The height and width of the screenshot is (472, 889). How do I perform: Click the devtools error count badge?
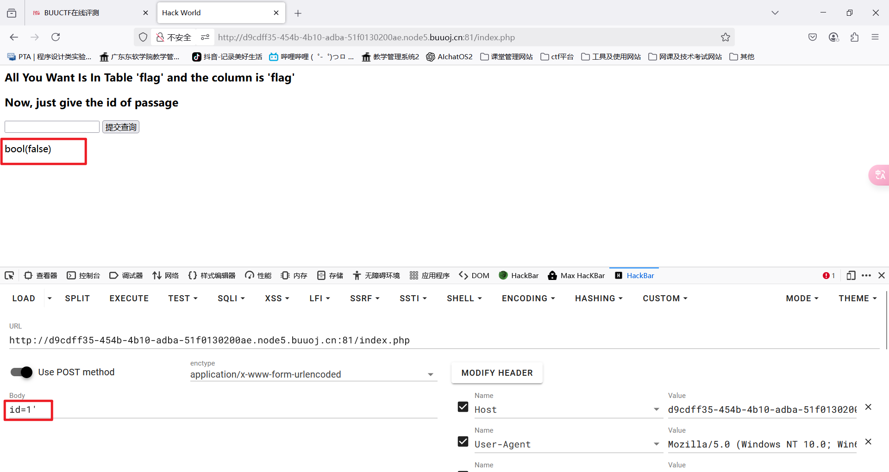[828, 275]
